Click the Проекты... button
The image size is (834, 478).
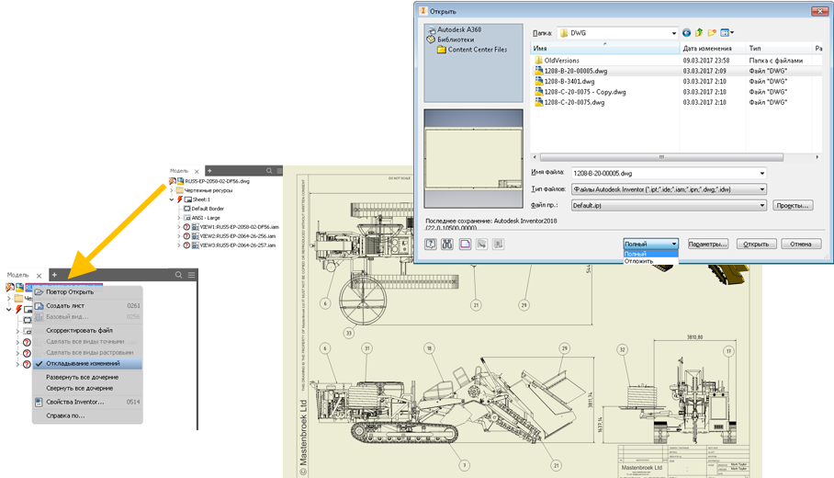(x=792, y=206)
